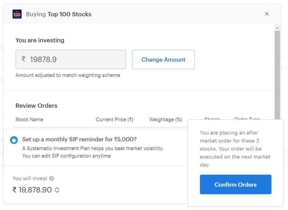Viewport: 288px width, 210px height.
Task: Click the Weightage (%) column header
Action: click(166, 119)
